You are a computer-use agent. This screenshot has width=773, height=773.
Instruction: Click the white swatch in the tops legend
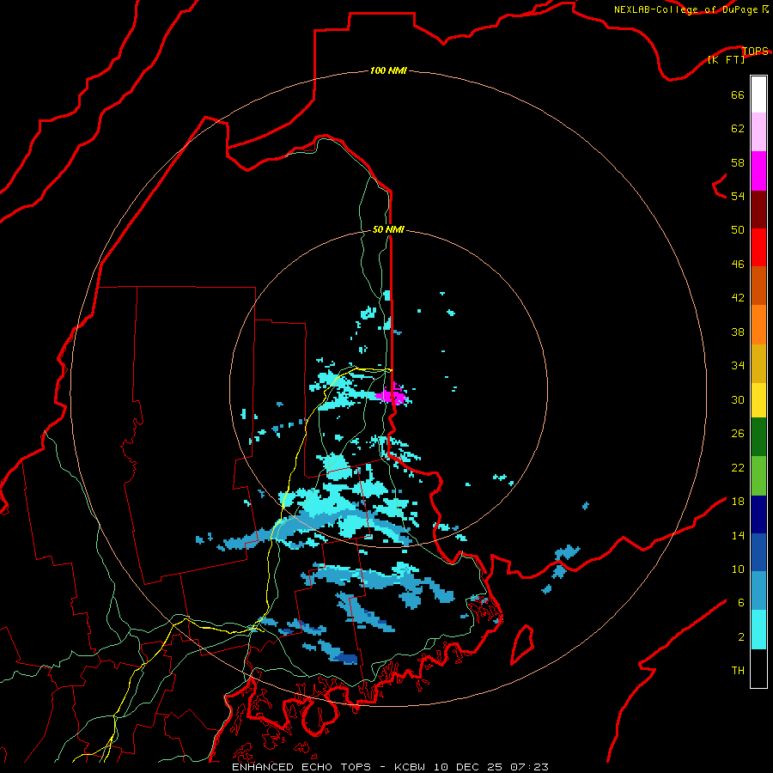coord(758,94)
